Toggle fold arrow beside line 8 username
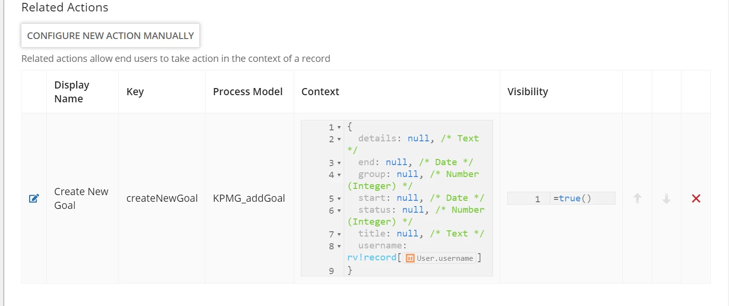Image resolution: width=729 pixels, height=306 pixels. (x=339, y=247)
